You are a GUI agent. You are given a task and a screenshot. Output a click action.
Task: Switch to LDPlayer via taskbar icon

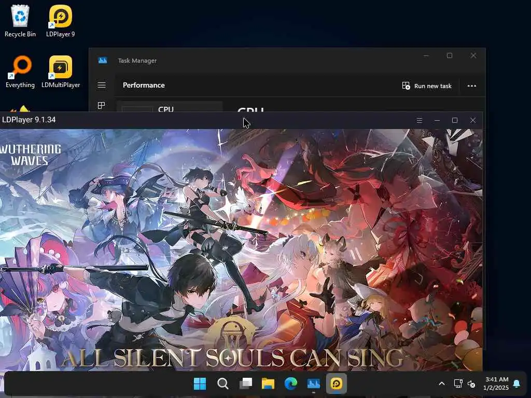pos(336,384)
